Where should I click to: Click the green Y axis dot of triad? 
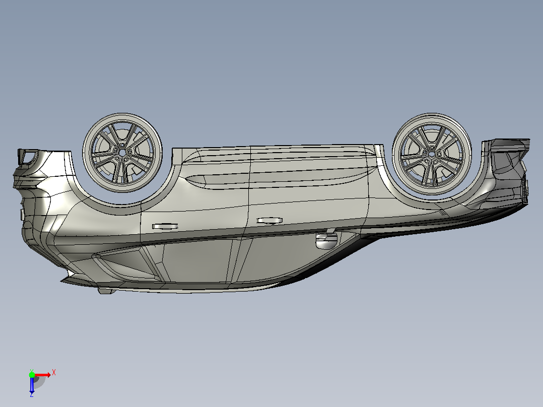[x=32, y=375]
